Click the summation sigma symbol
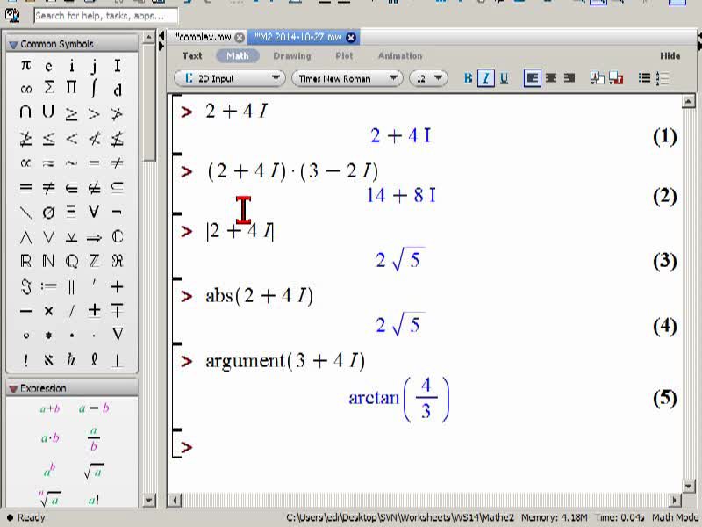Image resolution: width=702 pixels, height=527 pixels. tap(49, 88)
